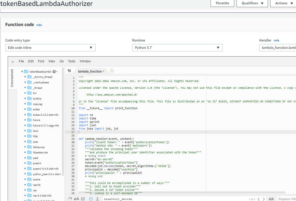Expand the _dummy_thread folder

coord(25,77)
